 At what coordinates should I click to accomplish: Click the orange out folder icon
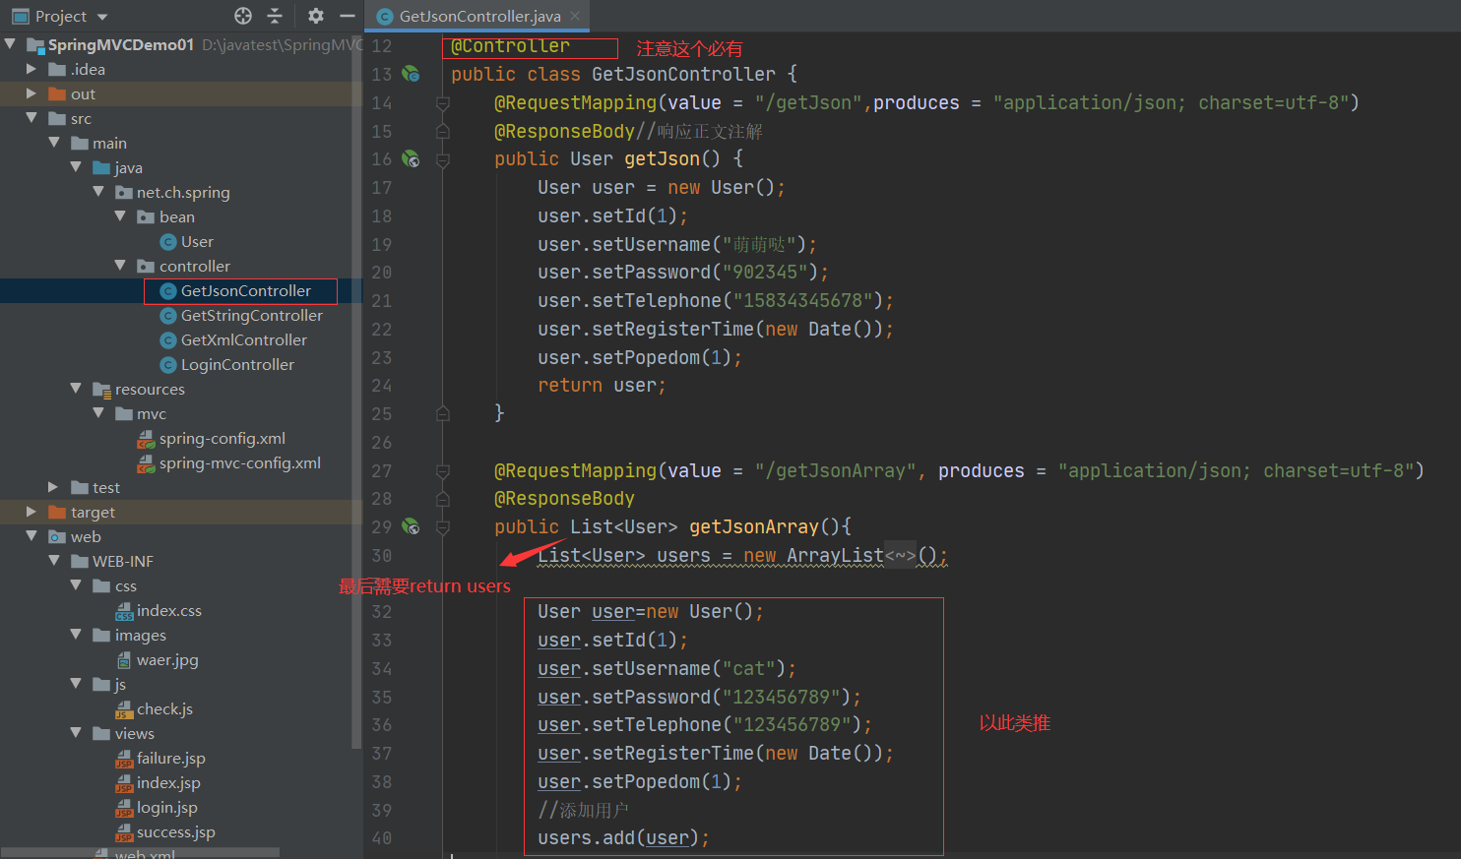57,94
